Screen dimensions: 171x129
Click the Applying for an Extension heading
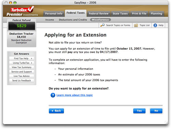pyautogui.click(x=76, y=35)
